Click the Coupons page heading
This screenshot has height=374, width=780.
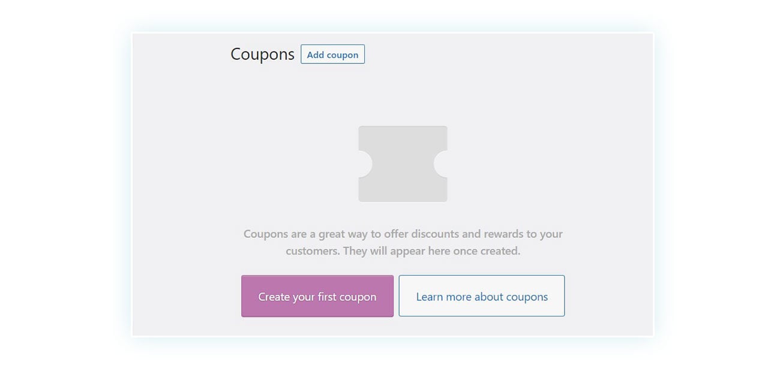point(262,54)
